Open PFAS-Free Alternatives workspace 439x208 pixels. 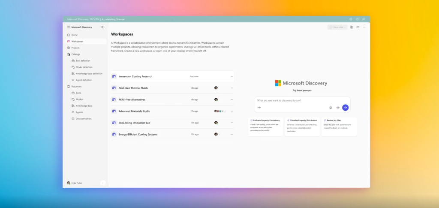172,99
